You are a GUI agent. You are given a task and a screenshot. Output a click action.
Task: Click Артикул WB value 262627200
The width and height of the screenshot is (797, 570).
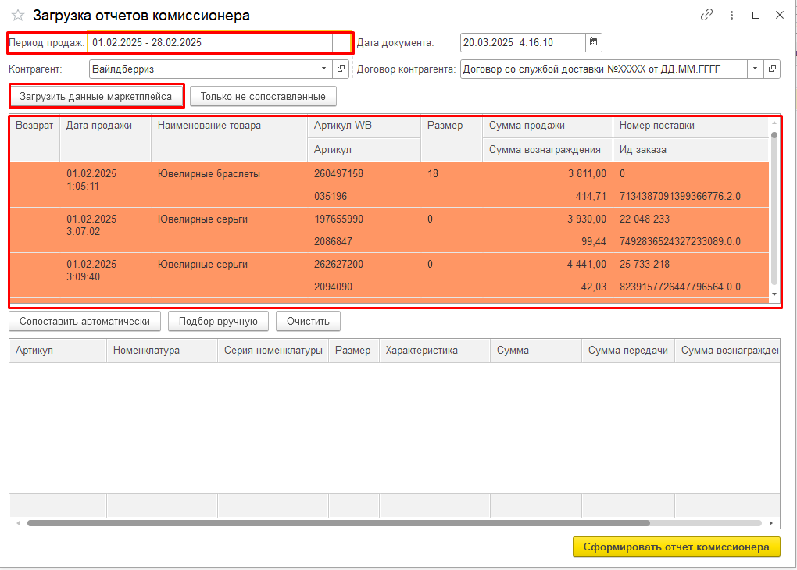[x=338, y=264]
